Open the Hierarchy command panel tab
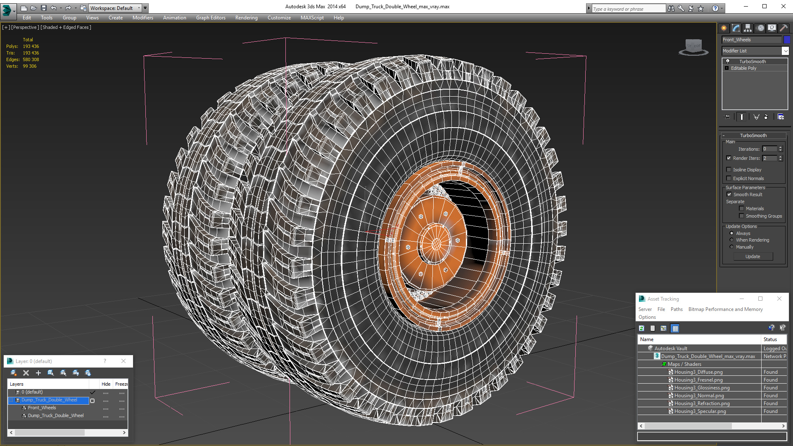 [x=748, y=28]
